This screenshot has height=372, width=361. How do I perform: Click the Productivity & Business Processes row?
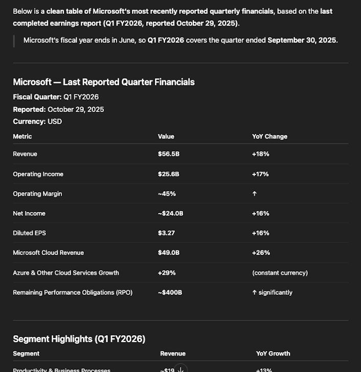pyautogui.click(x=61, y=369)
